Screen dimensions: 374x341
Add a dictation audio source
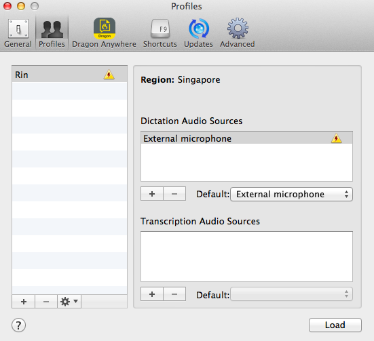pos(152,194)
